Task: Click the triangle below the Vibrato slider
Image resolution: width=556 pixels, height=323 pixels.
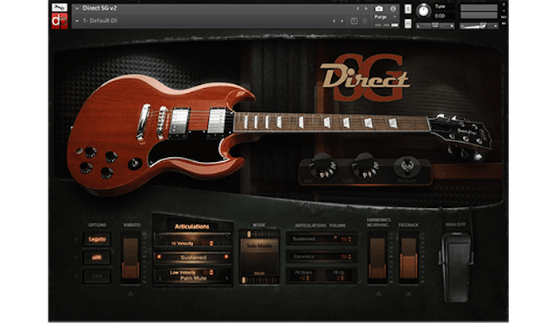Action: pyautogui.click(x=130, y=294)
